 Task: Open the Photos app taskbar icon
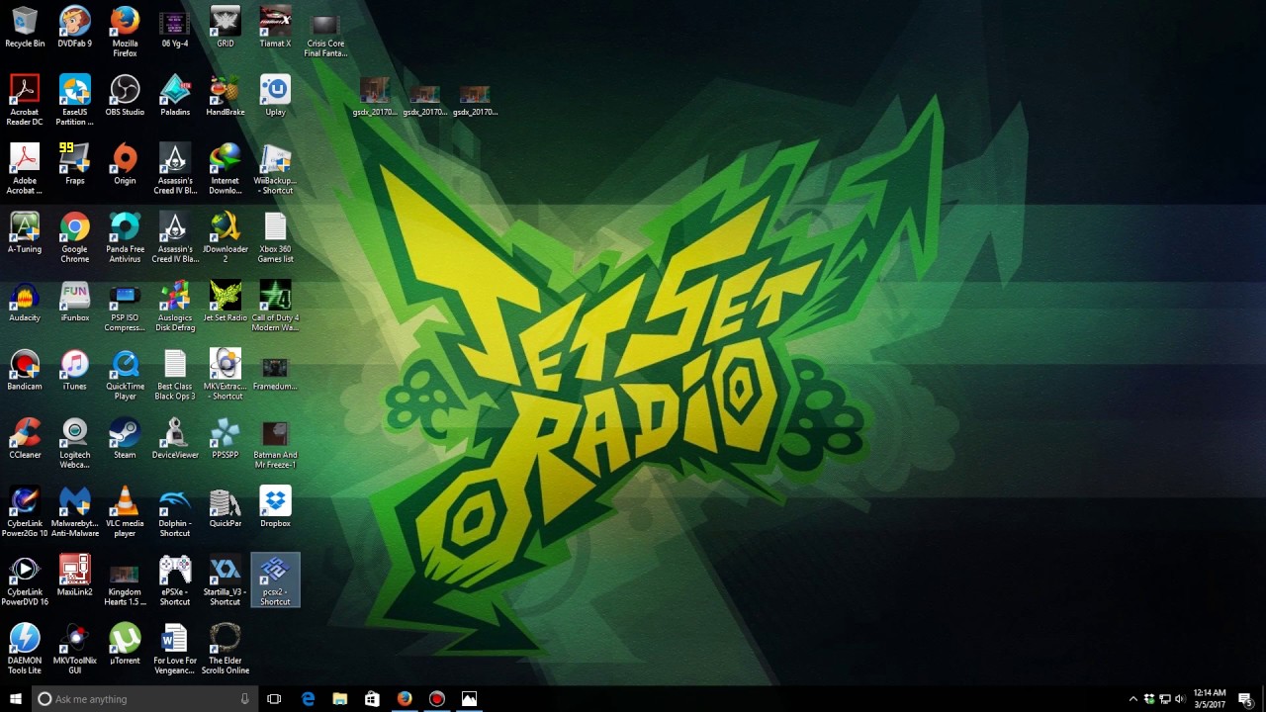[x=469, y=699]
